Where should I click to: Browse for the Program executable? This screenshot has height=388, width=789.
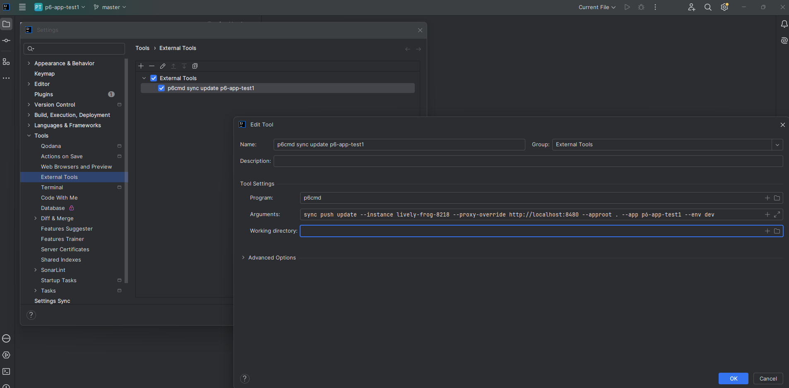click(777, 198)
